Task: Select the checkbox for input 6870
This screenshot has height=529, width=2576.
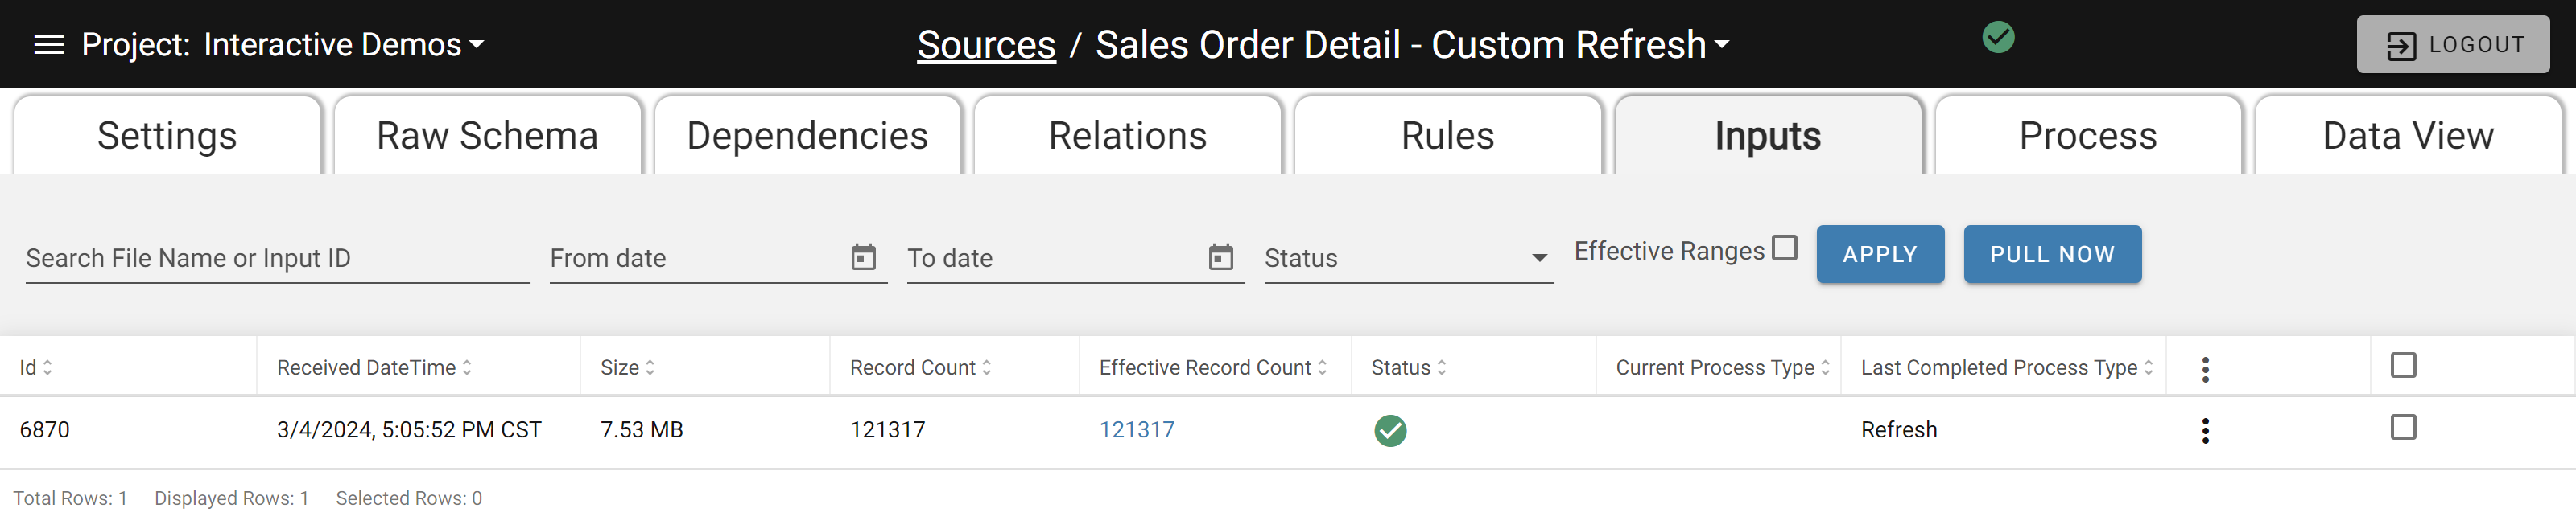Action: click(x=2403, y=427)
